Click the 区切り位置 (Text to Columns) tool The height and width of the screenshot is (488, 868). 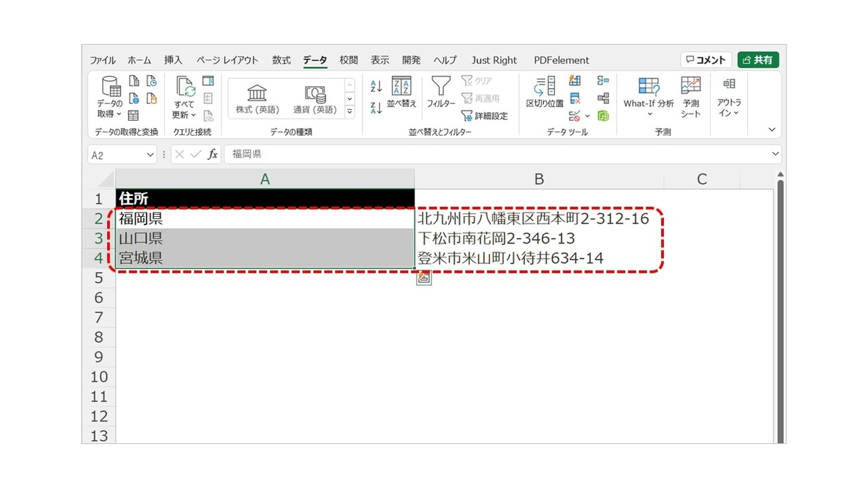click(x=545, y=93)
